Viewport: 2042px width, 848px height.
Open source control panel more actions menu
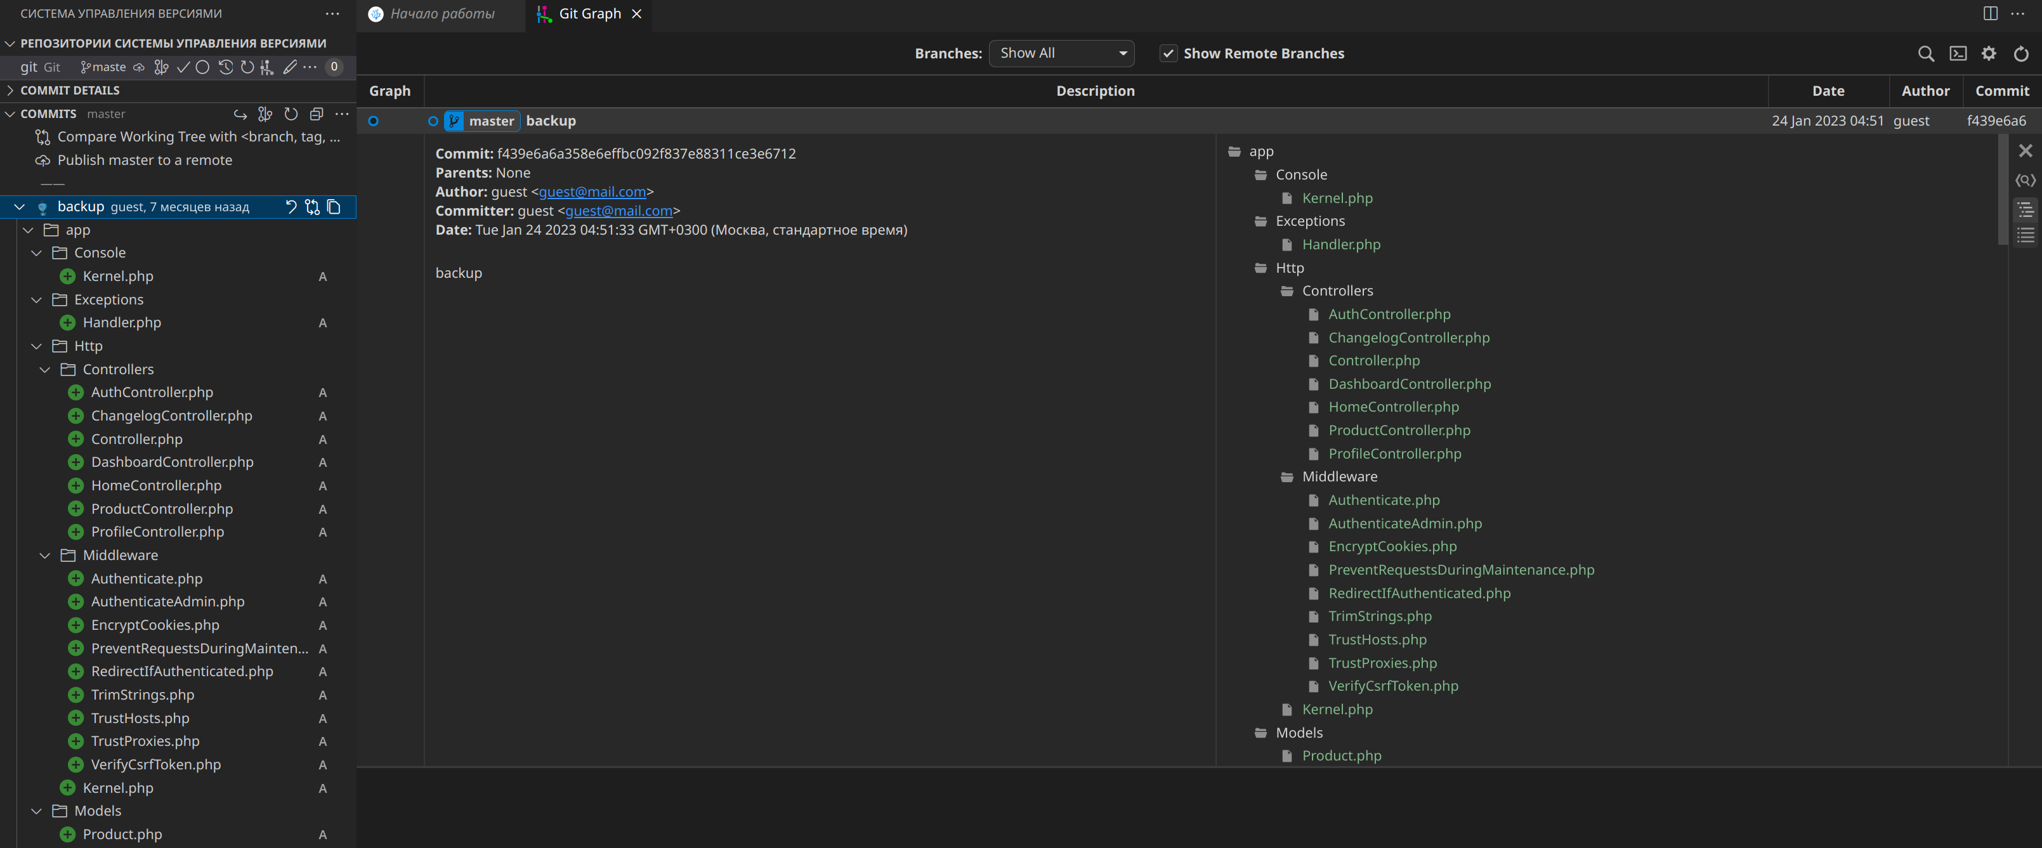tap(332, 13)
